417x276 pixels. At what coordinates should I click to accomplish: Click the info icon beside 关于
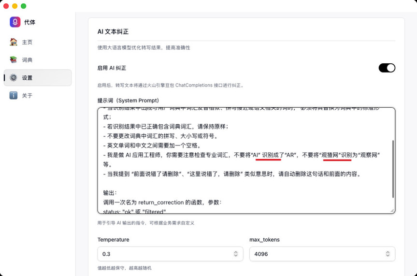point(14,96)
